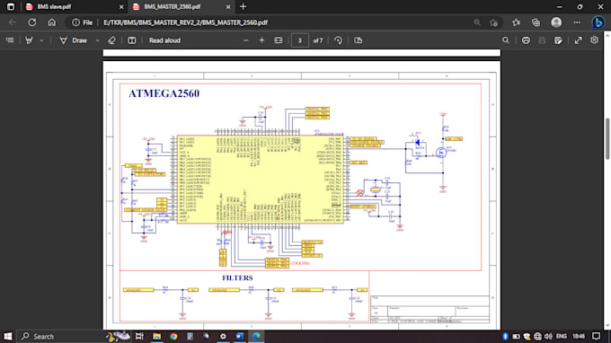Activate the Draw tool
Screen dimensions: 611x343
click(x=74, y=40)
